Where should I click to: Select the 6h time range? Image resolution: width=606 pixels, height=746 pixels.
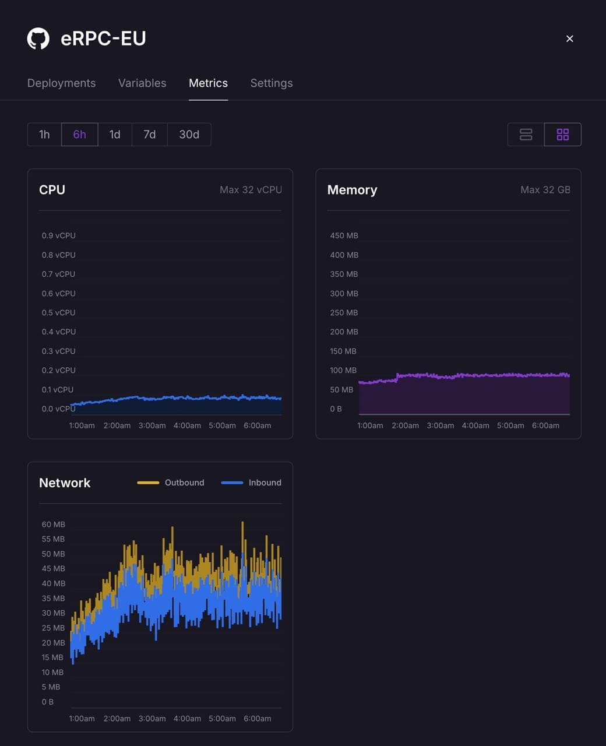tap(79, 135)
